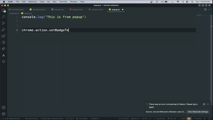Open the Atlassian view in activity bar
Viewport: 213px width, 120px height.
[x=4, y=55]
